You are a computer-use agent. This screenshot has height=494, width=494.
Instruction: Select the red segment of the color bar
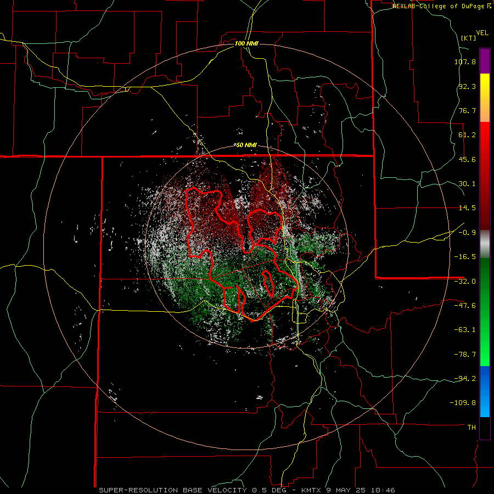[x=485, y=176]
